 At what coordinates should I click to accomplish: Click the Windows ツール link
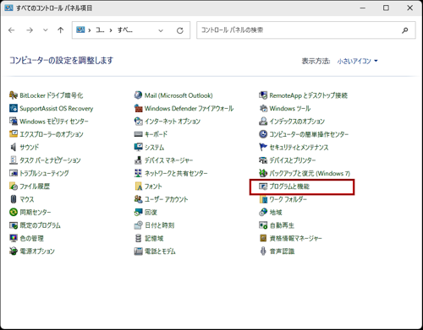(290, 108)
